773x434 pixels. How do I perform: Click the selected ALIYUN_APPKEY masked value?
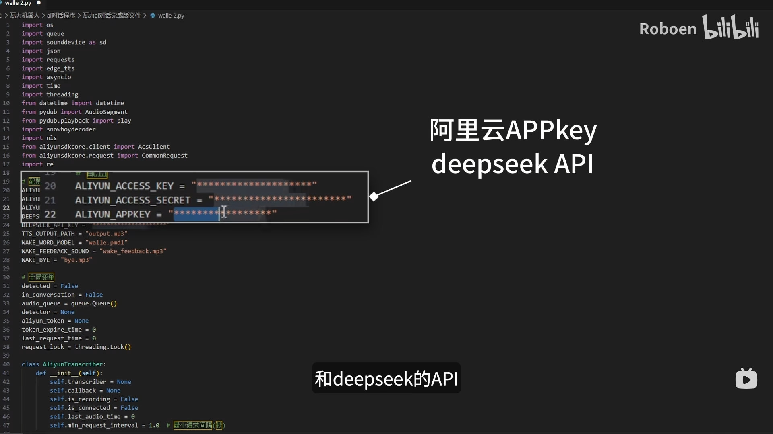196,213
